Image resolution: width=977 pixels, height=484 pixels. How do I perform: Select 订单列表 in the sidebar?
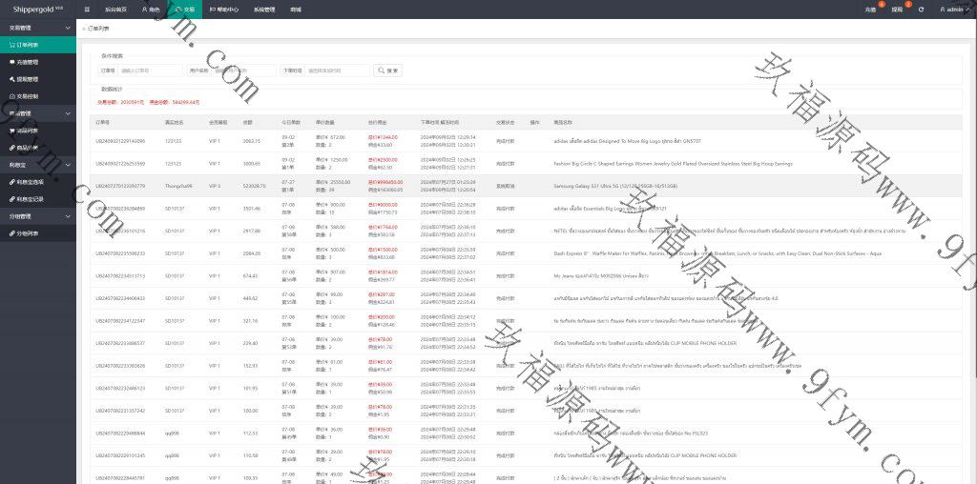click(27, 45)
